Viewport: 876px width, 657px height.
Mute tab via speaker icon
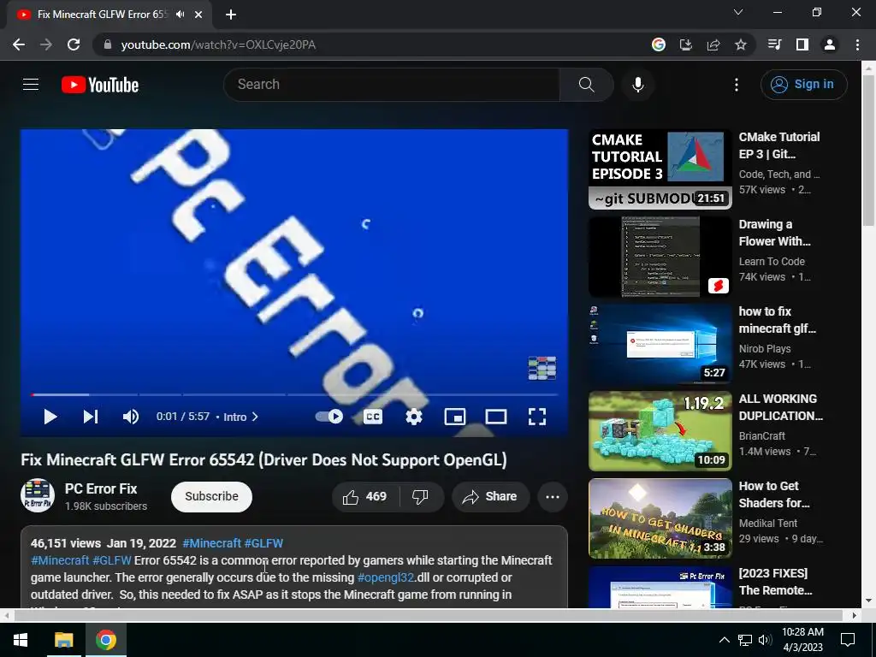click(180, 15)
